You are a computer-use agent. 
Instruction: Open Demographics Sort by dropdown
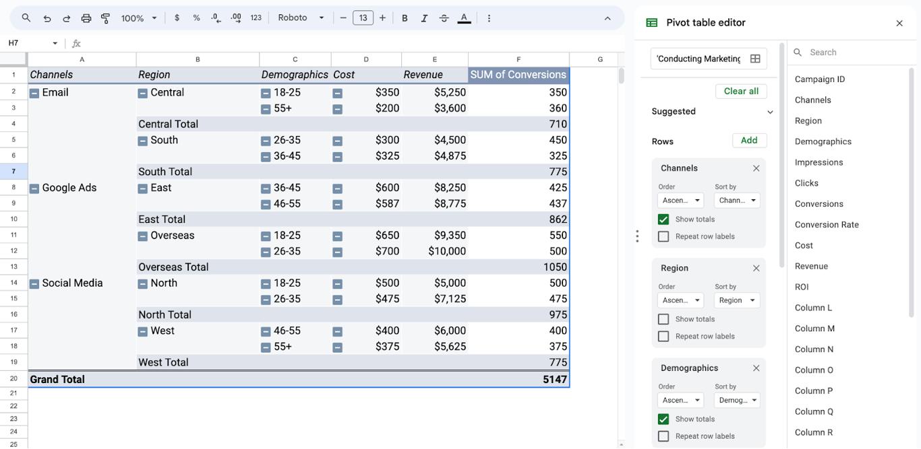[737, 400]
